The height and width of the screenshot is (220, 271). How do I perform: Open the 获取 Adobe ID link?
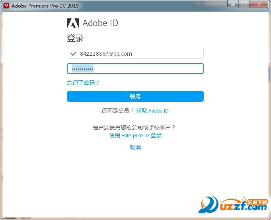152,111
